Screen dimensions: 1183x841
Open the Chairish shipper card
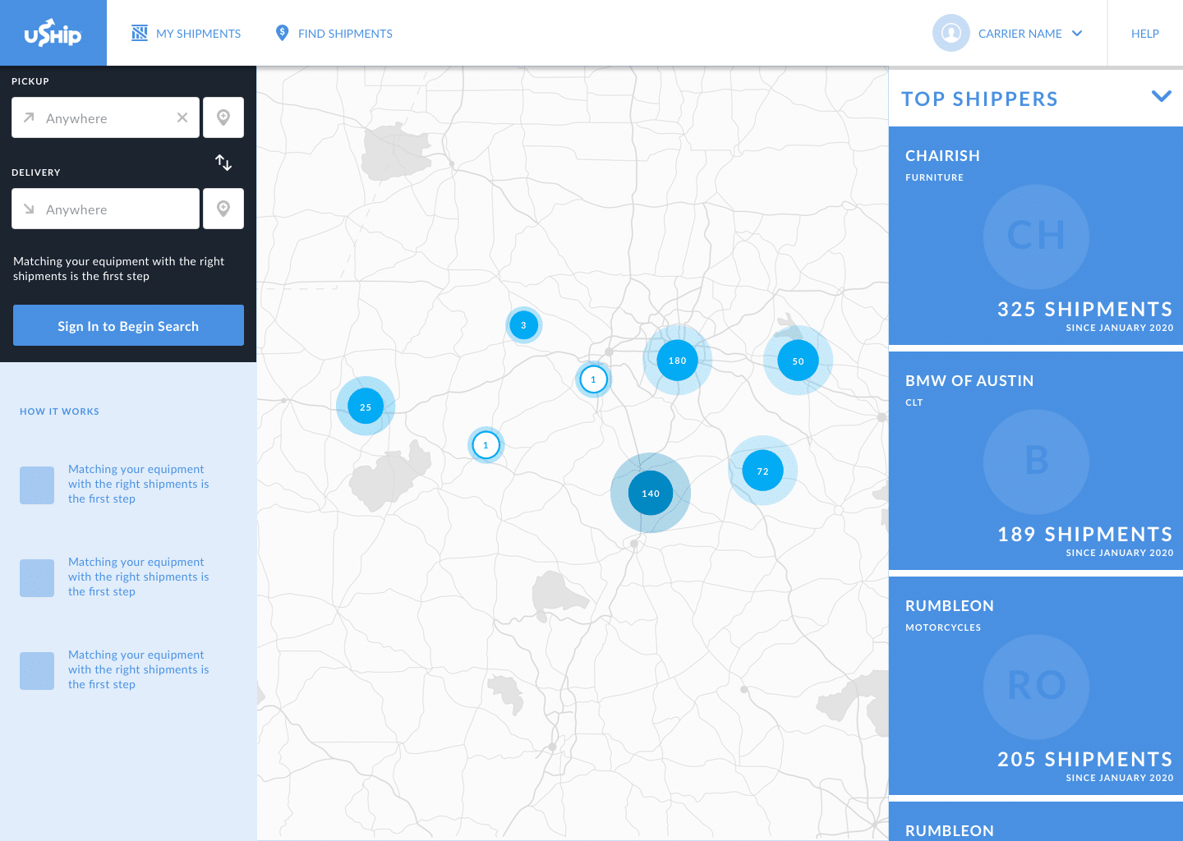1036,236
